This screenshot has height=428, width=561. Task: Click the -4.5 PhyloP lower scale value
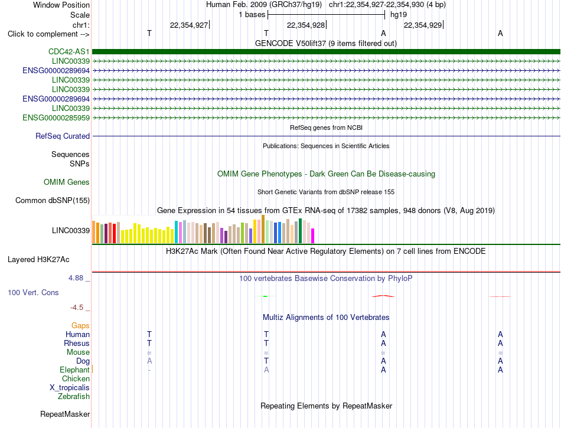point(77,308)
